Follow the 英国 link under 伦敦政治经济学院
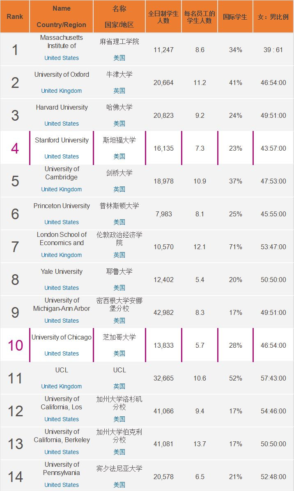 pyautogui.click(x=119, y=255)
